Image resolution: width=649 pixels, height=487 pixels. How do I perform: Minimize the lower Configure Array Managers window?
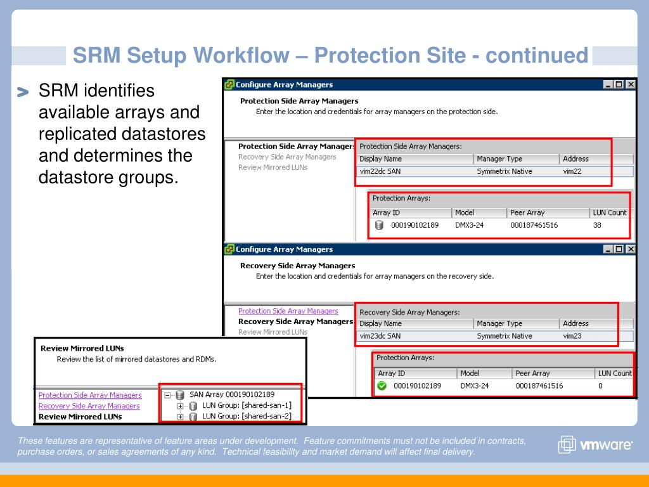tap(608, 249)
